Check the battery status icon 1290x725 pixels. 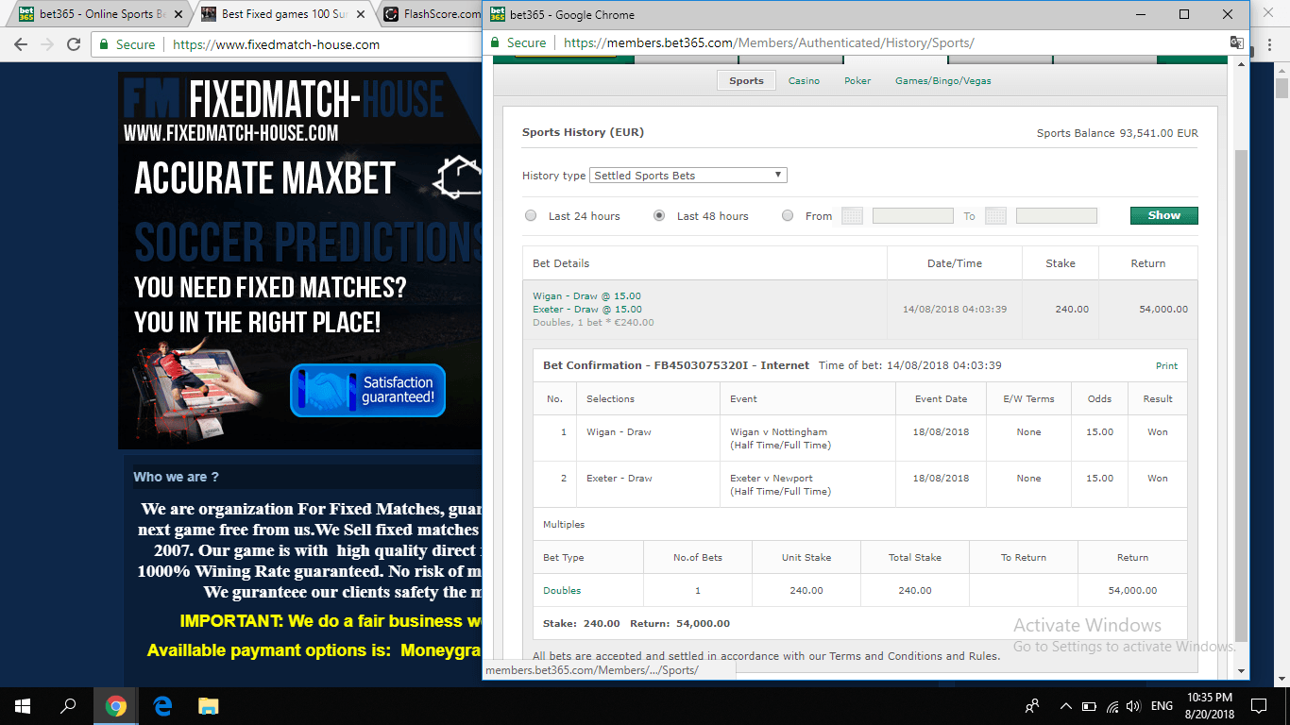click(1089, 706)
